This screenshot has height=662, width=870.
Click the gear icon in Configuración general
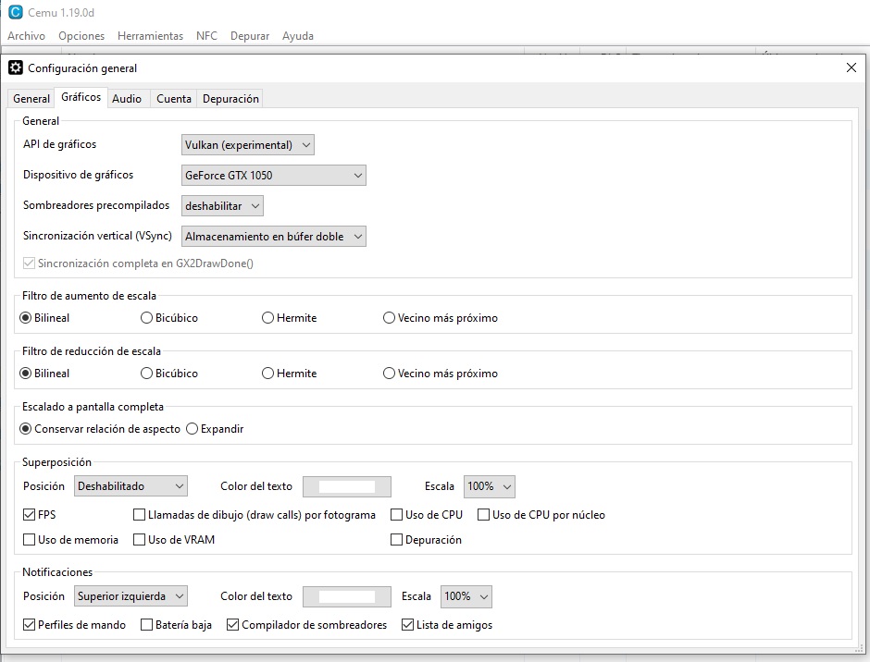pos(16,67)
